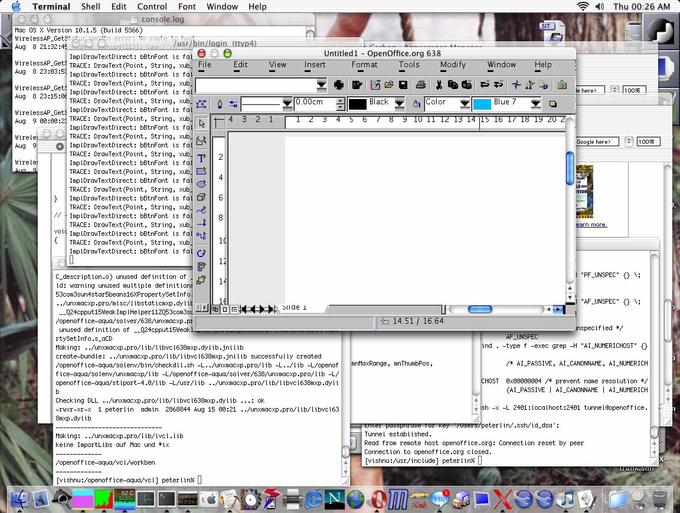Open the Alignment tool
Viewport: 680px width, 513px height.
click(202, 267)
